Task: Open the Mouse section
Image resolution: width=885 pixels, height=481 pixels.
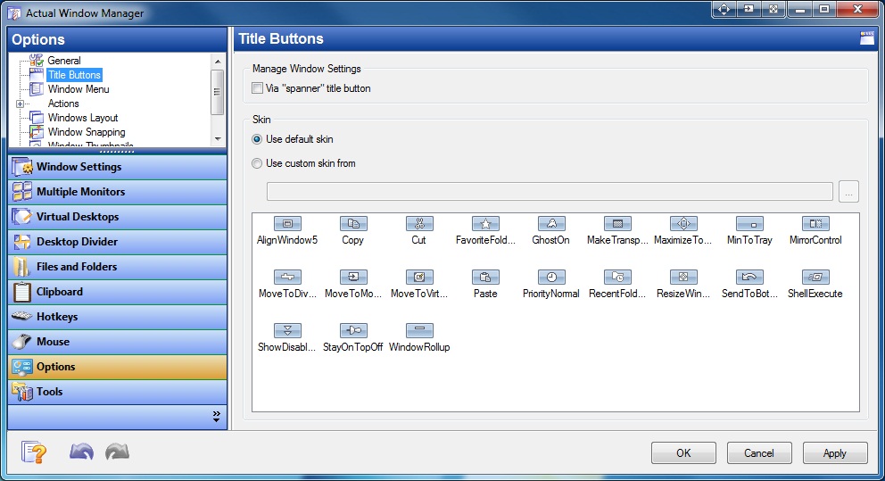Action: [x=118, y=342]
